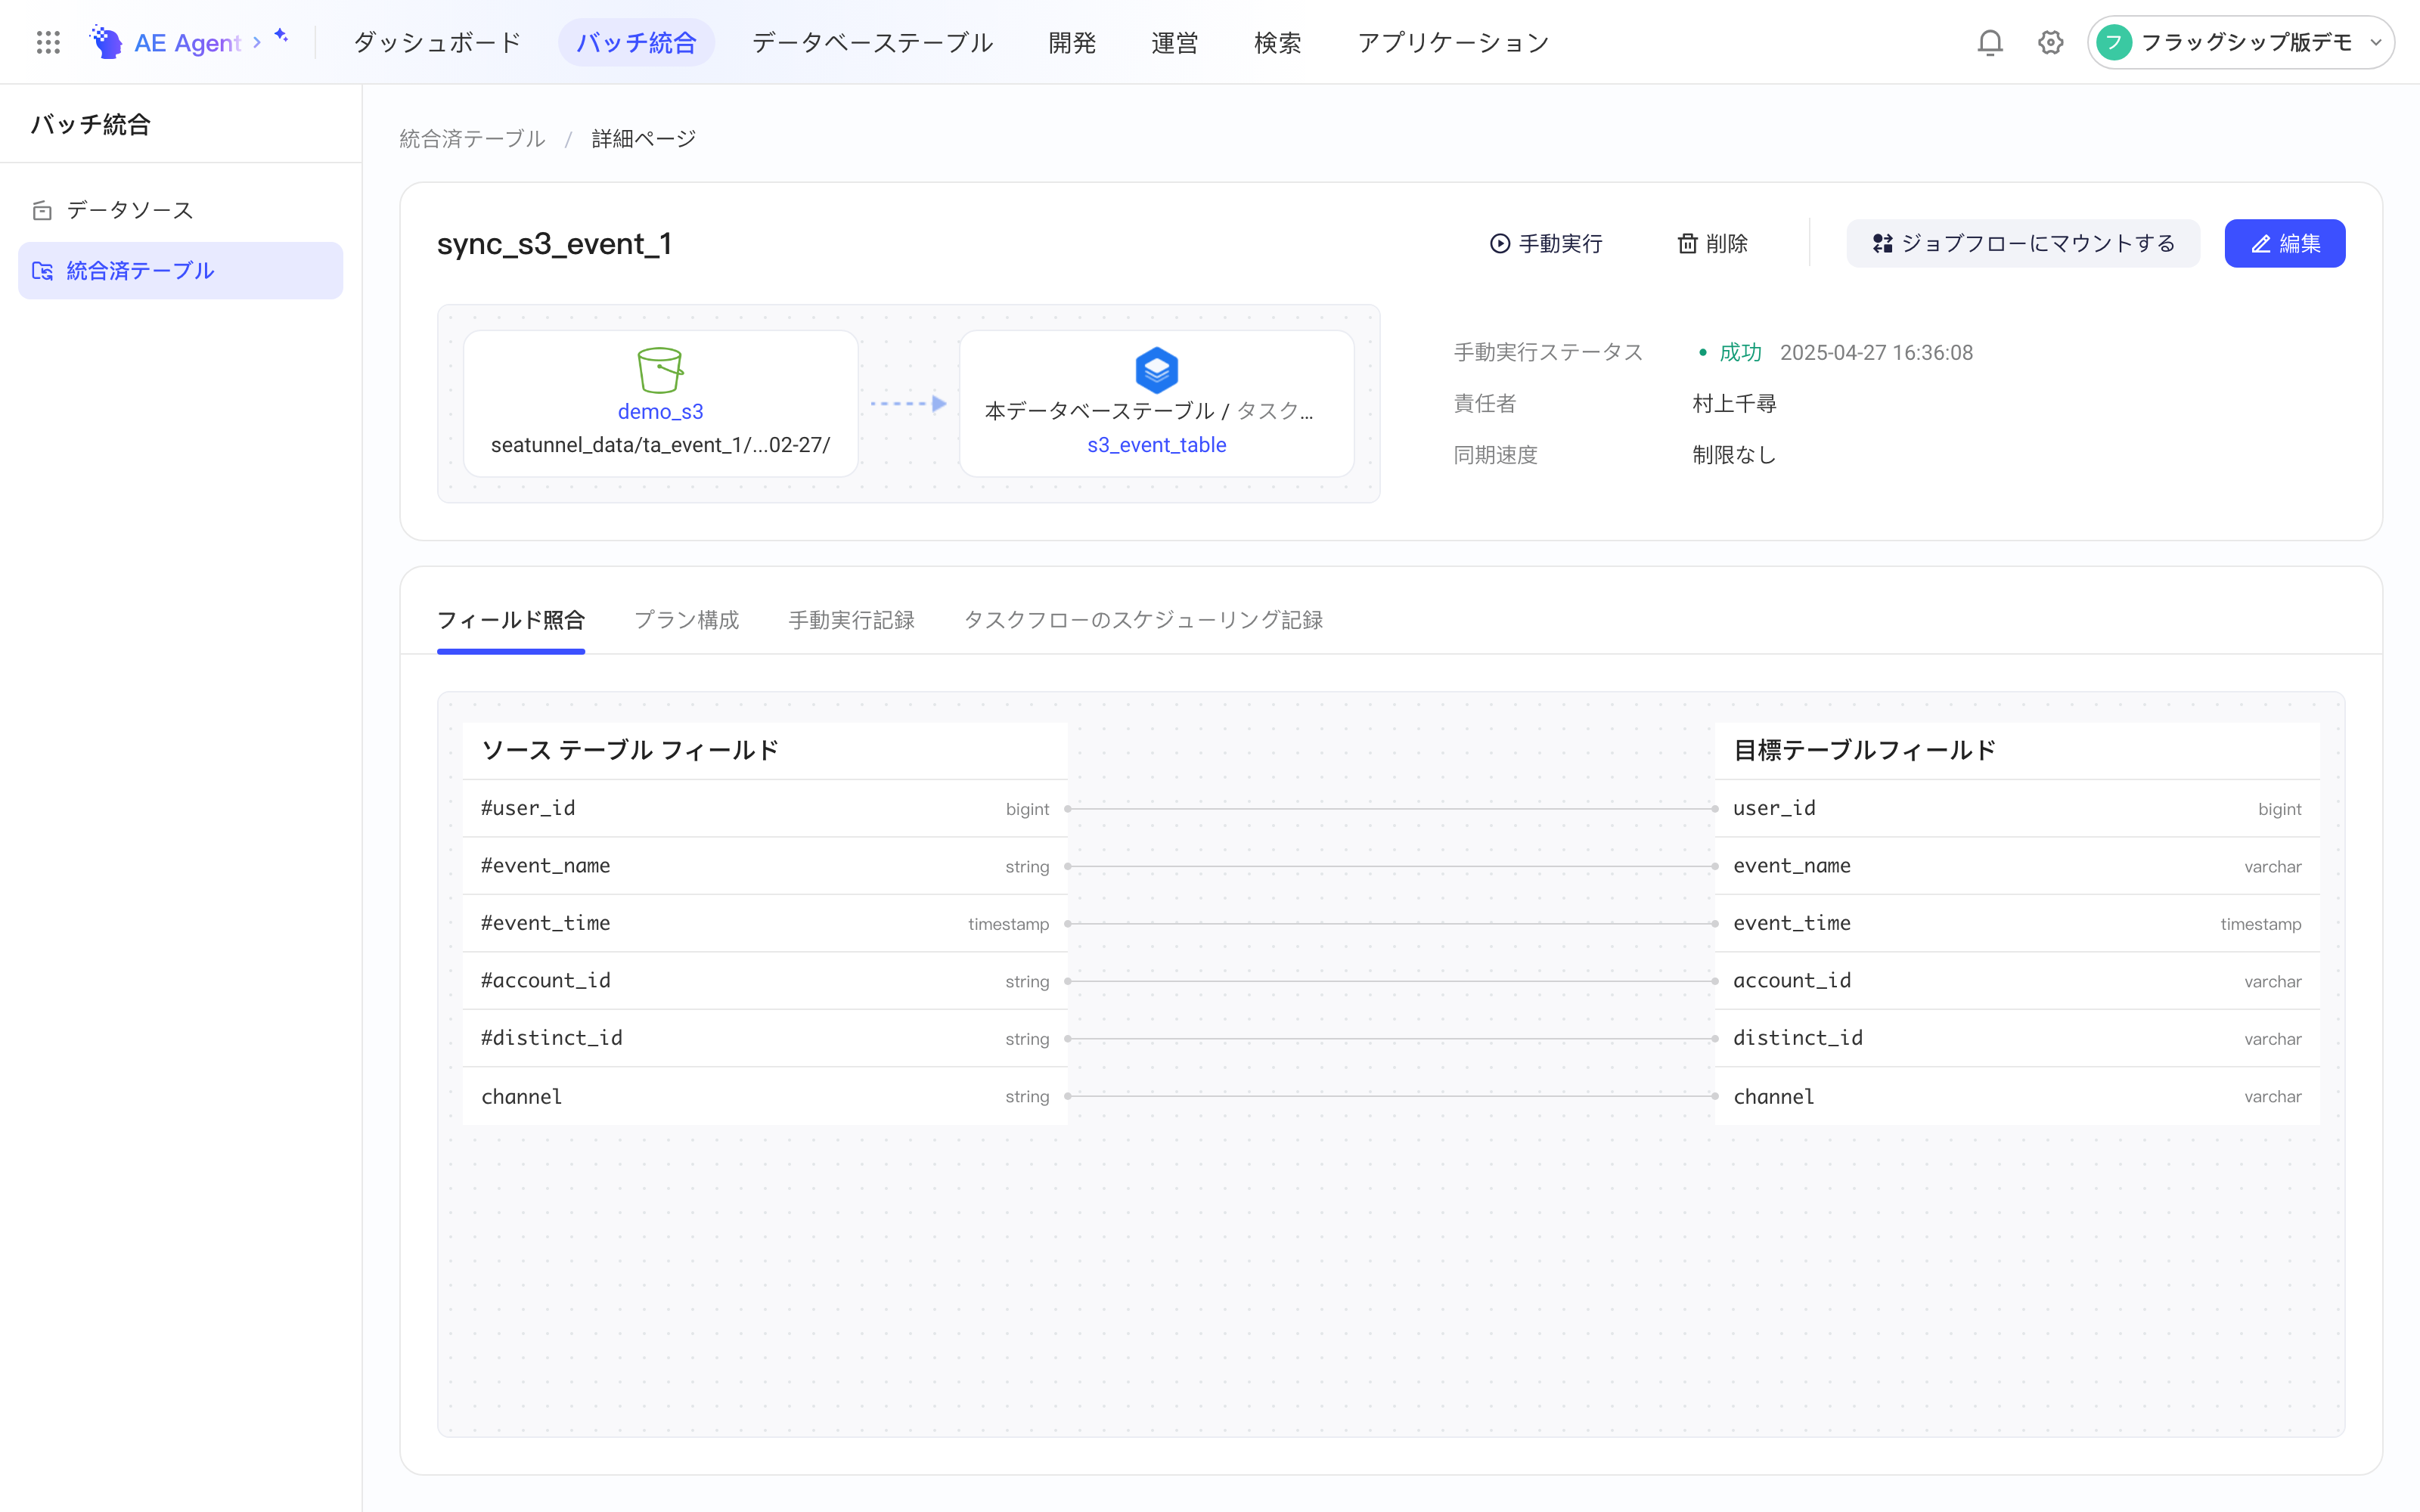The height and width of the screenshot is (1512, 2420).
Task: Open the 運営 menu
Action: pyautogui.click(x=1175, y=42)
